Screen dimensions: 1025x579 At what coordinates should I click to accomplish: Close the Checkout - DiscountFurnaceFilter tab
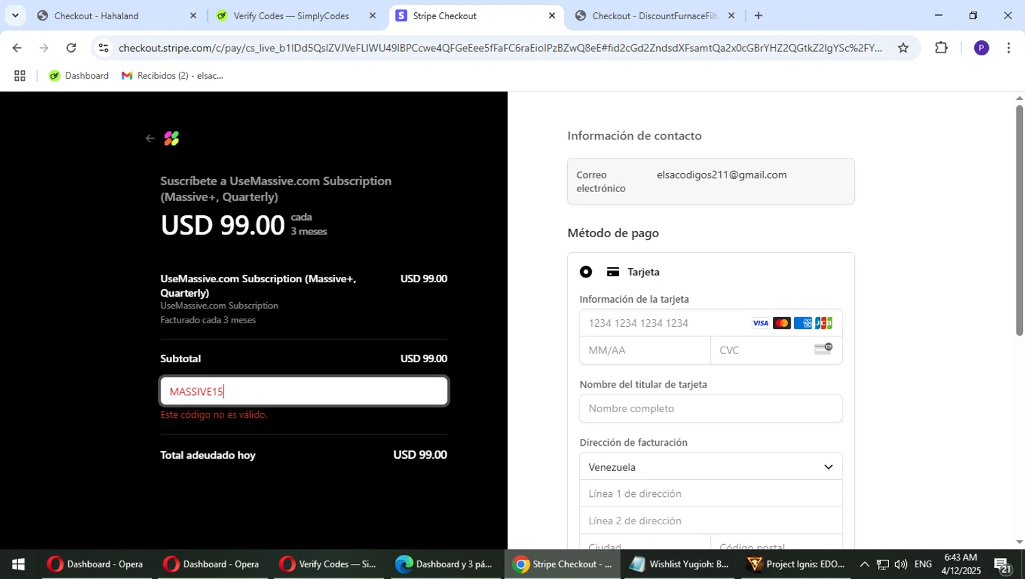tap(731, 16)
